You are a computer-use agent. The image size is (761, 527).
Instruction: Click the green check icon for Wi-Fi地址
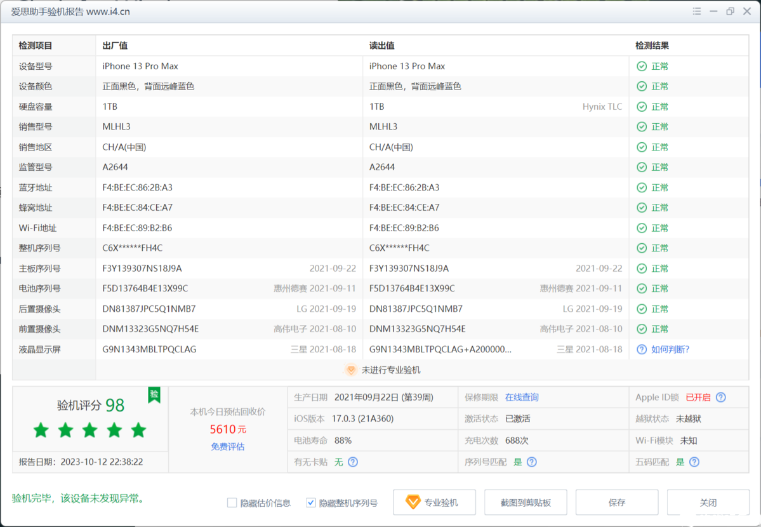coord(642,228)
